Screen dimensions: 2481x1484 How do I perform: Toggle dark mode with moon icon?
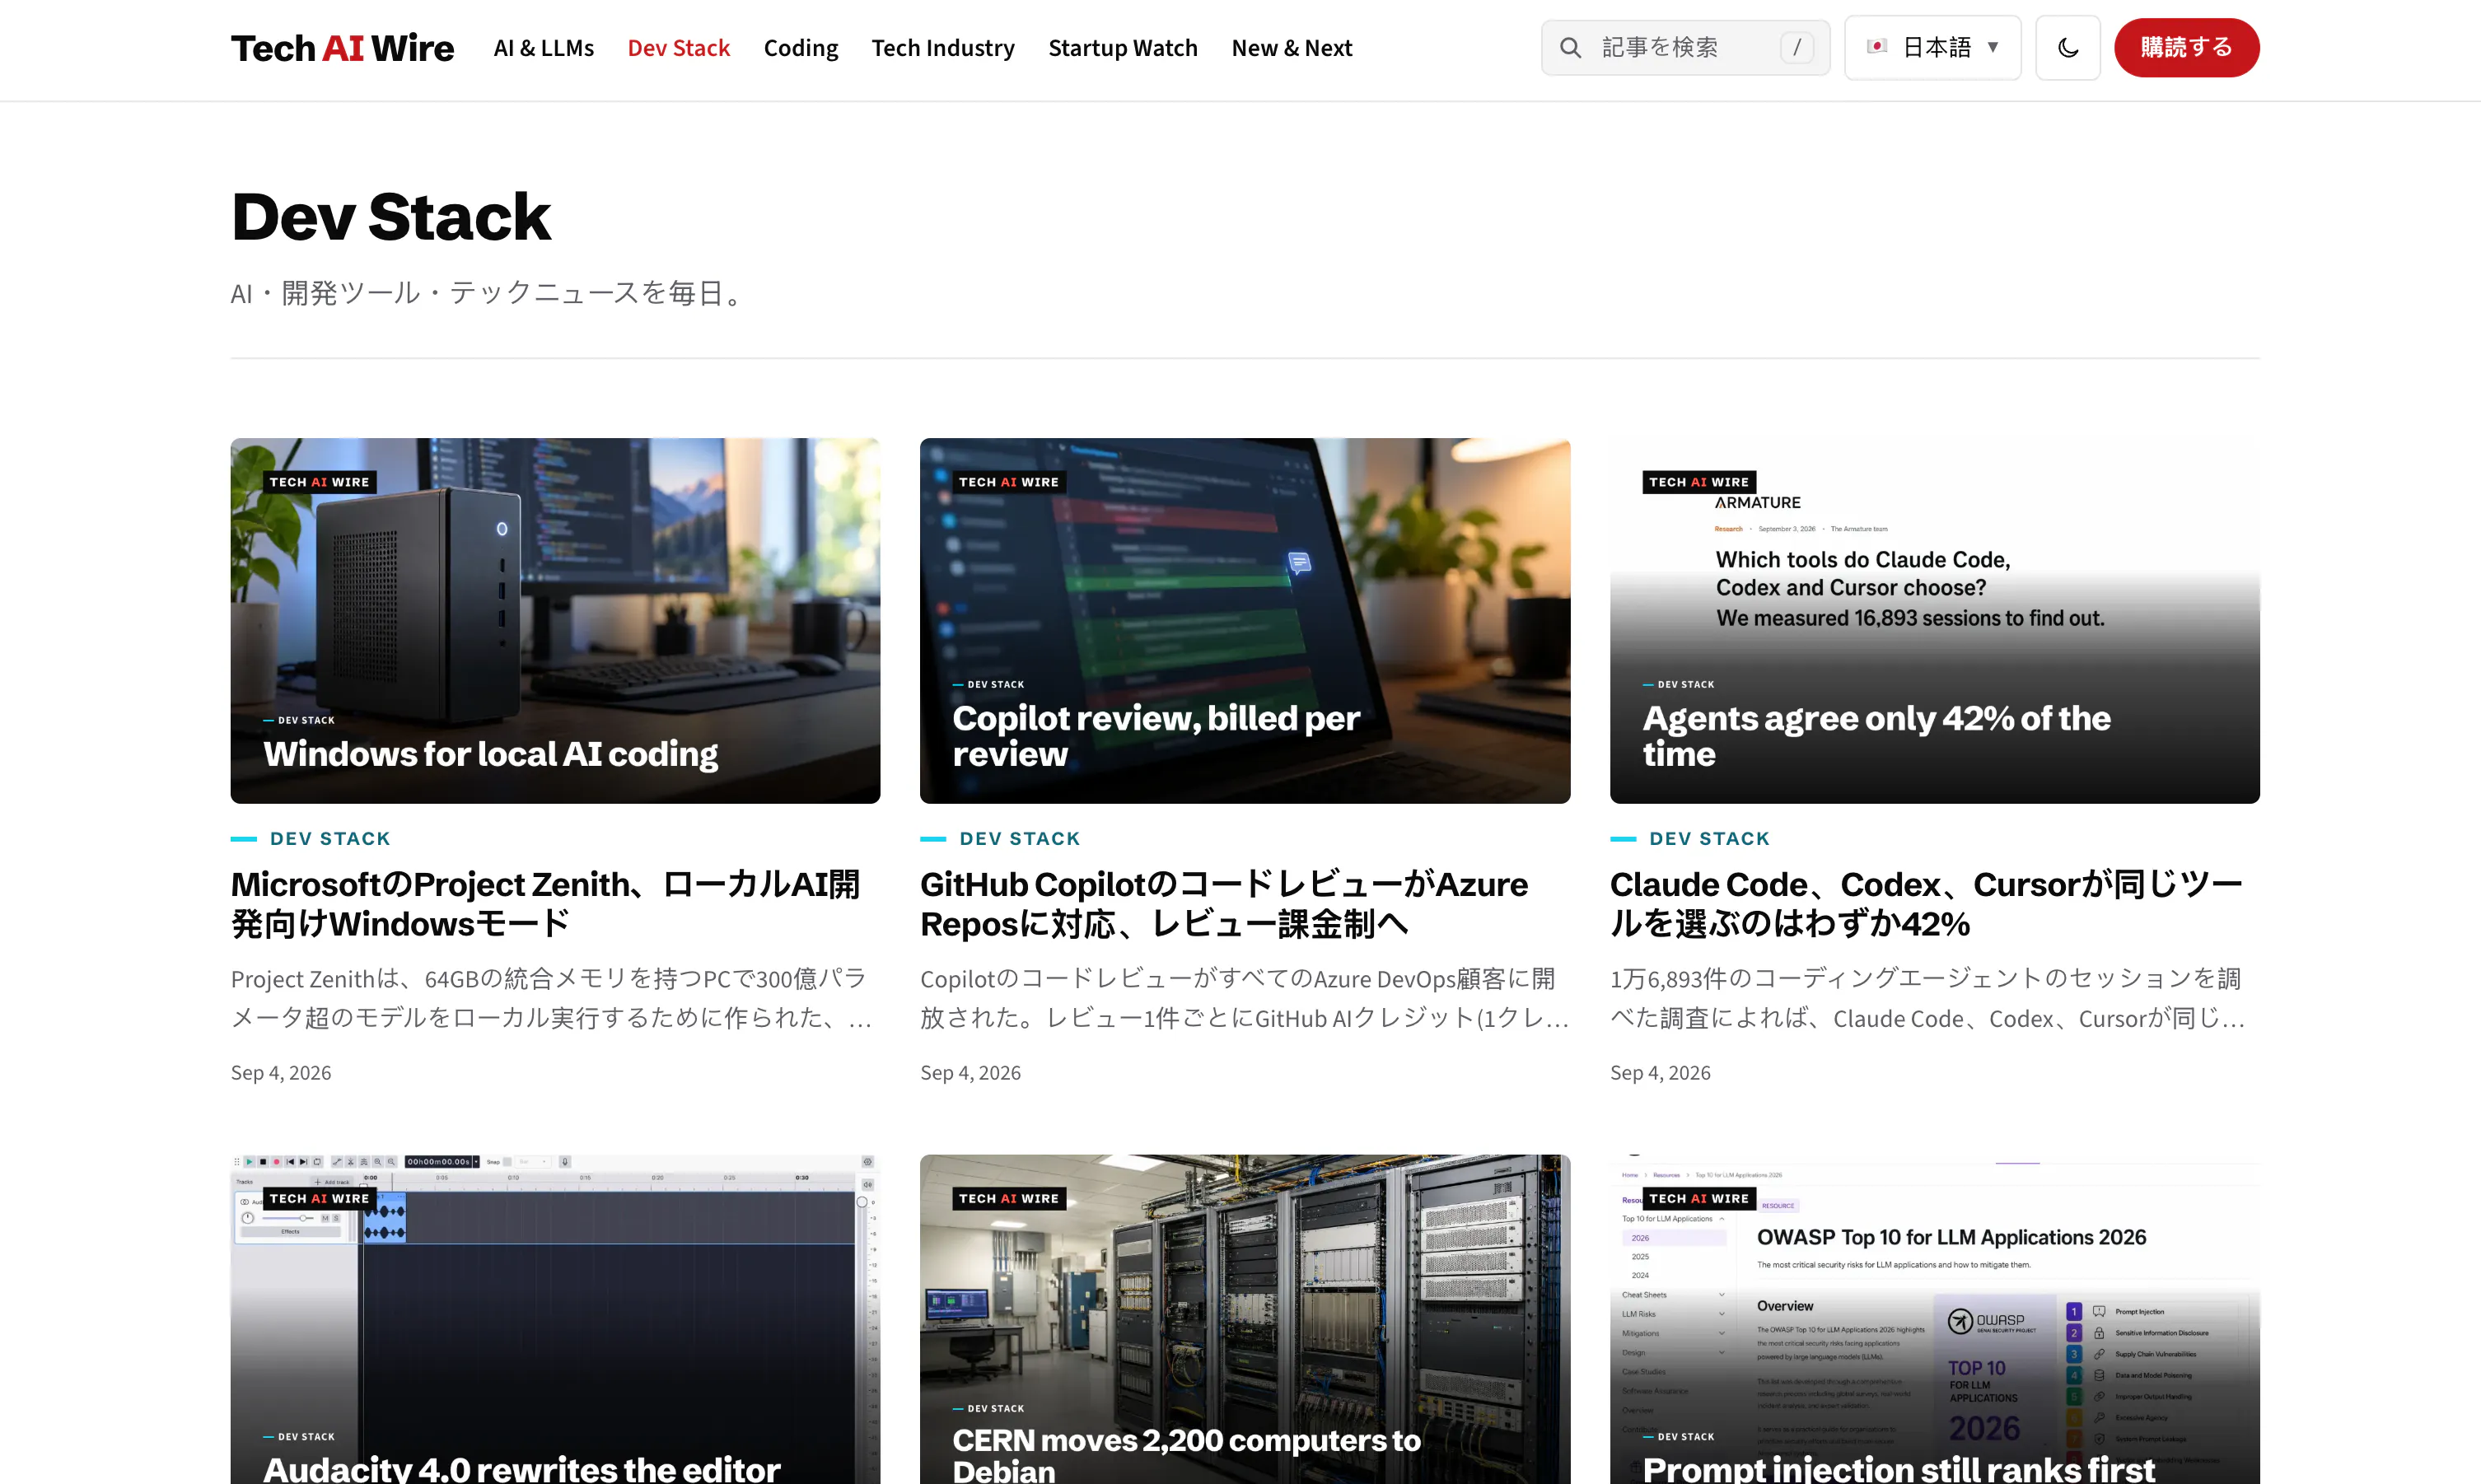[2067, 48]
